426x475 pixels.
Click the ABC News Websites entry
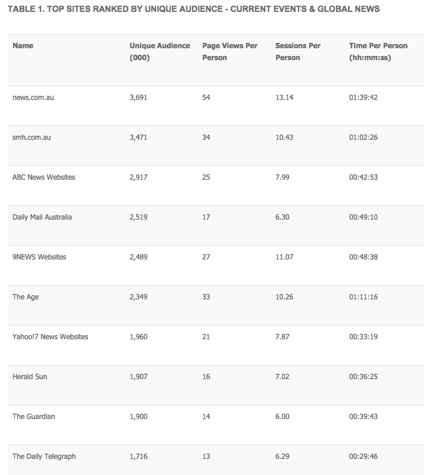(43, 177)
